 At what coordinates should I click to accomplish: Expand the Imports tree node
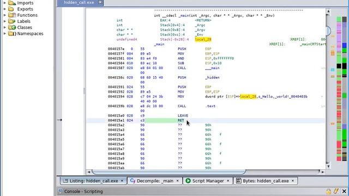click(5, 3)
